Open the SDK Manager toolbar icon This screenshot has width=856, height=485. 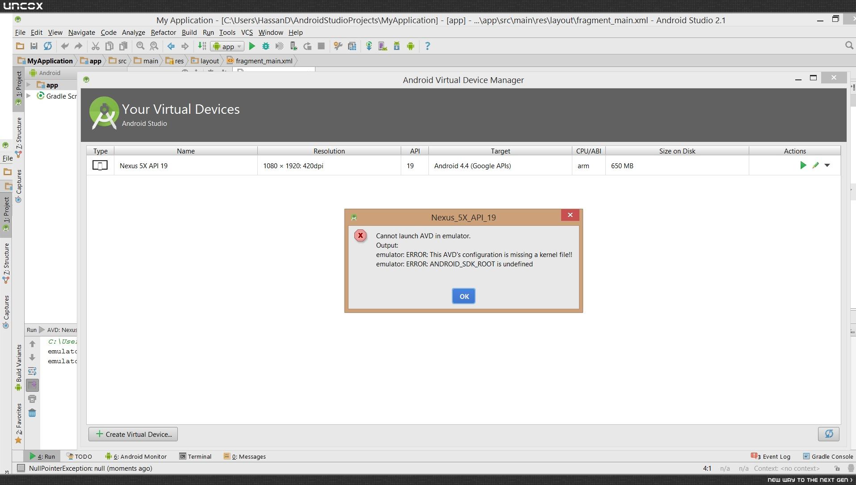397,46
